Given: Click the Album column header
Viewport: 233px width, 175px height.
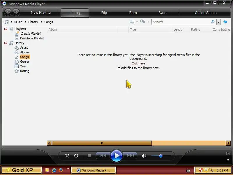Looking at the screenshot, I should [x=82, y=29].
